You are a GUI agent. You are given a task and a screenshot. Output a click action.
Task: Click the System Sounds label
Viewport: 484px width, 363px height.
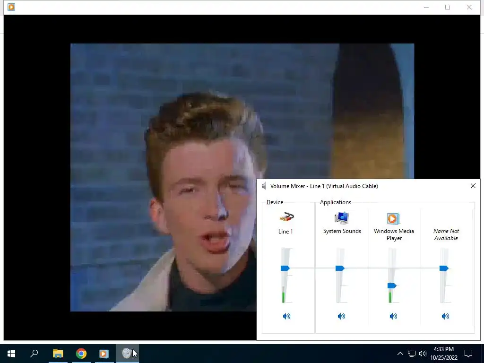coord(342,231)
